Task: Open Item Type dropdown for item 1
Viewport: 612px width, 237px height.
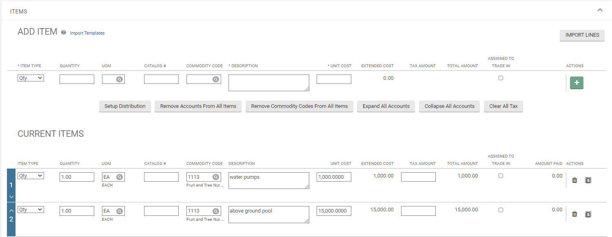Action: click(31, 176)
